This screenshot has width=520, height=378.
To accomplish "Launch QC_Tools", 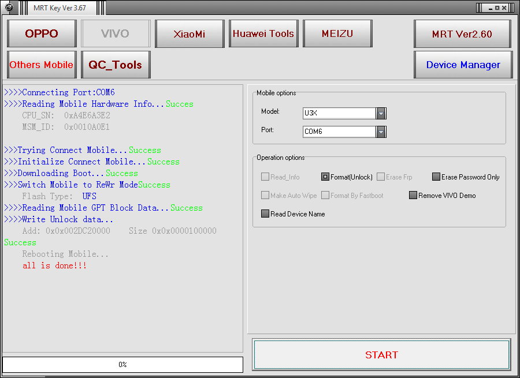I will coord(116,65).
